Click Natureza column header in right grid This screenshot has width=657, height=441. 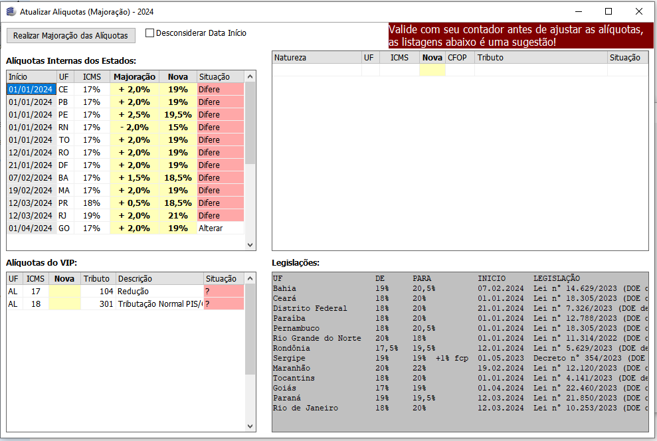point(316,58)
